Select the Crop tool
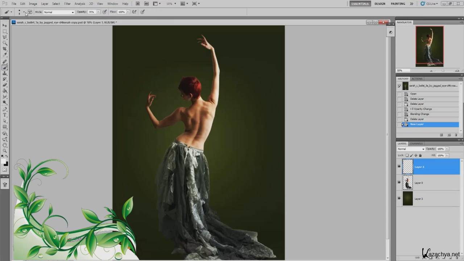 pos(5,49)
